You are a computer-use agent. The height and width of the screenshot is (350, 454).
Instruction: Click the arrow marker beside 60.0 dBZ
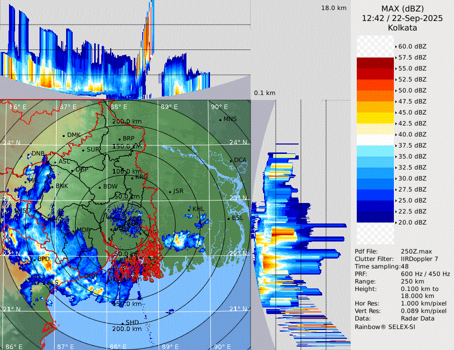pos(397,46)
